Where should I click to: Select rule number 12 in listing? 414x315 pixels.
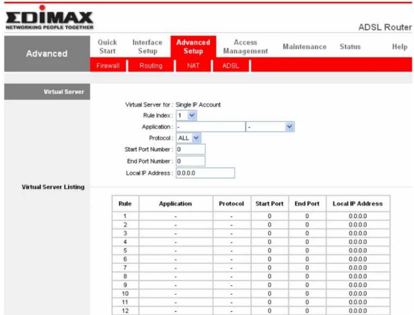[x=125, y=311]
